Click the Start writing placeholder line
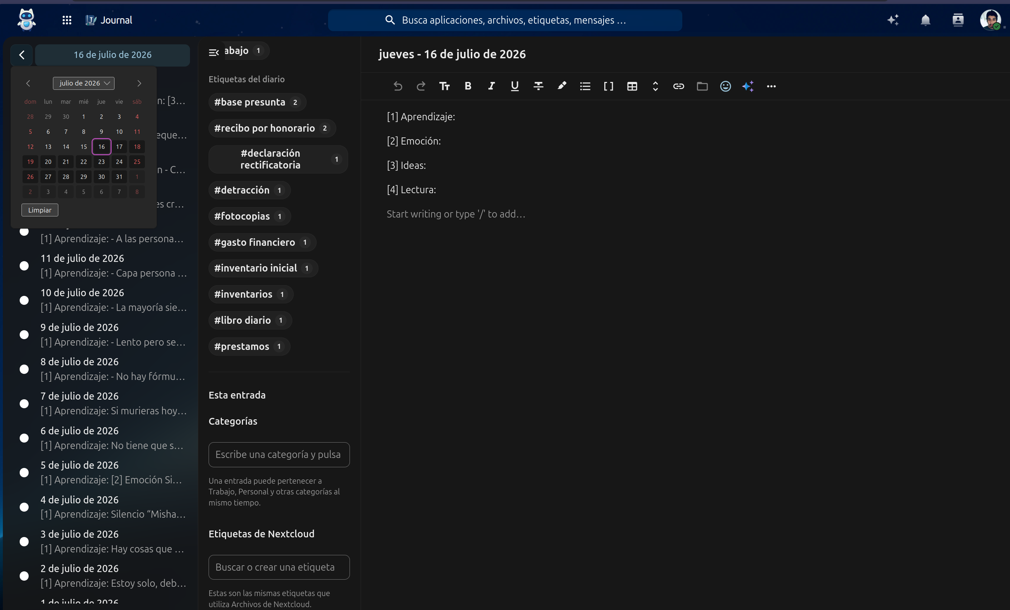The height and width of the screenshot is (610, 1010). (456, 214)
